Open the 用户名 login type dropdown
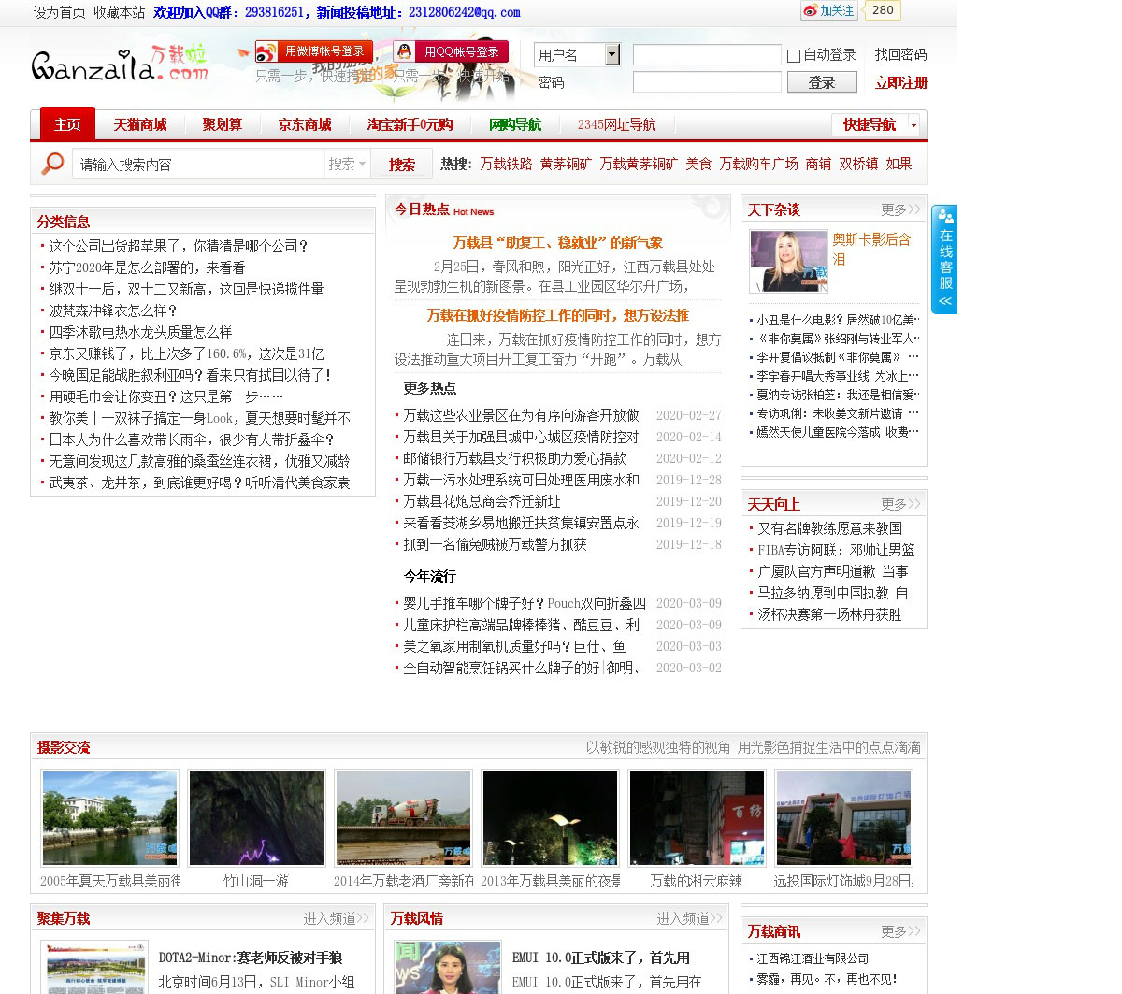Viewport: 1122px width, 994px height. point(612,55)
